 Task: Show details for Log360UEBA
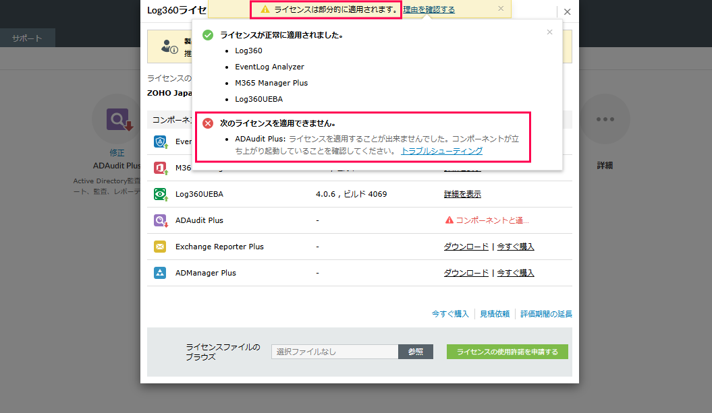[462, 194]
